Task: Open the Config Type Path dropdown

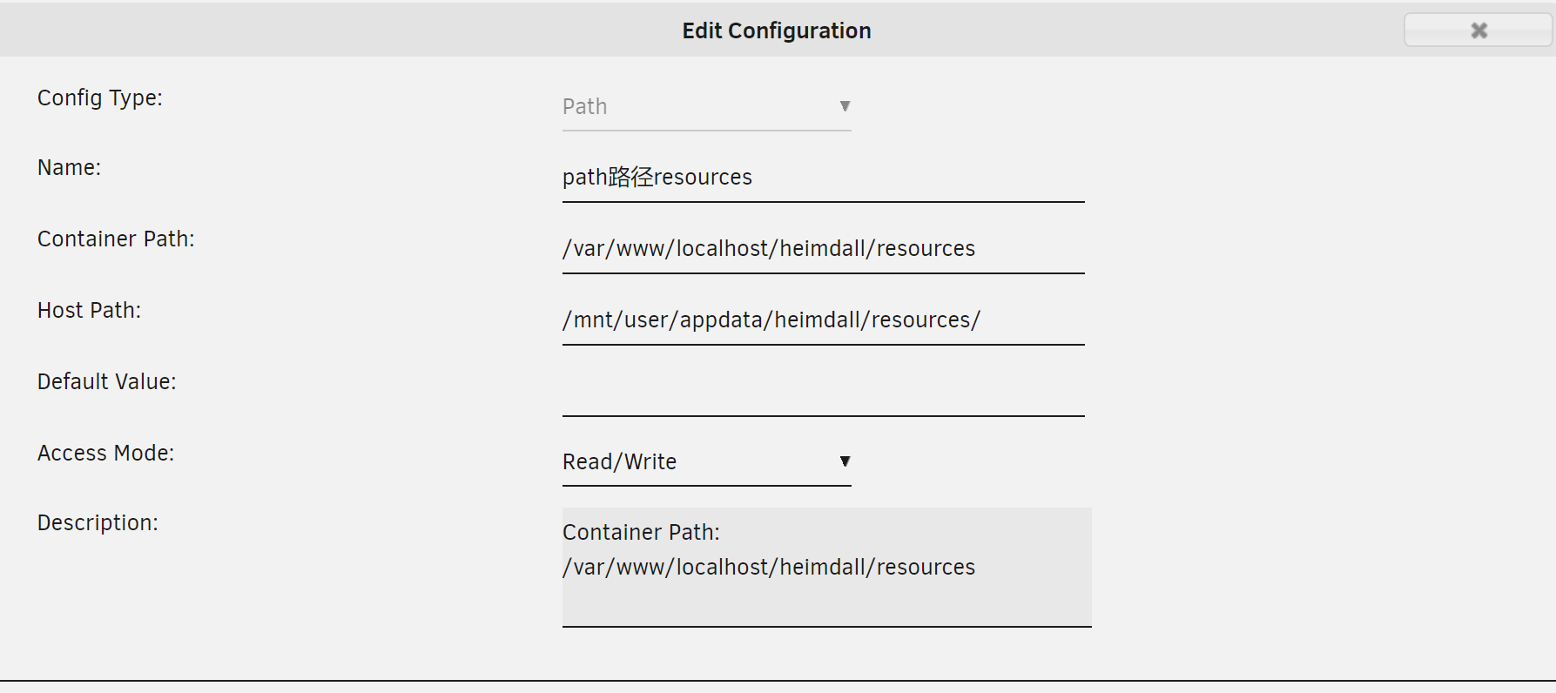Action: tap(706, 107)
